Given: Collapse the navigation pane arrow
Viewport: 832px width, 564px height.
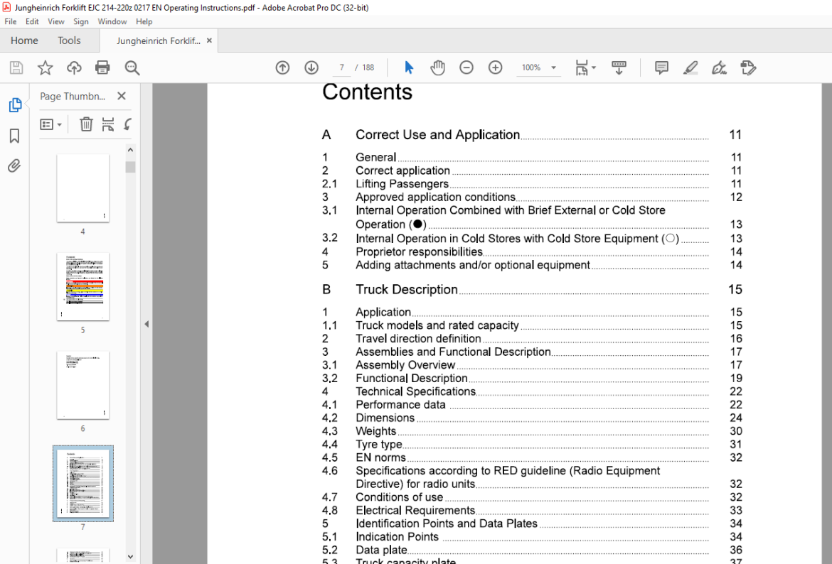Looking at the screenshot, I should (146, 324).
